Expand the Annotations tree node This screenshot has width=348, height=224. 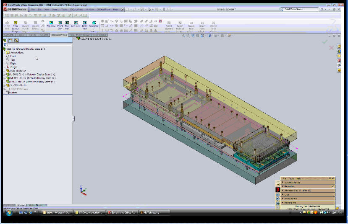[4, 53]
